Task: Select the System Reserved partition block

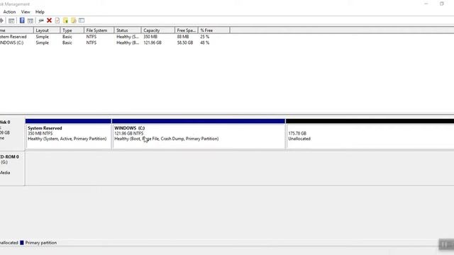Action: coord(68,134)
